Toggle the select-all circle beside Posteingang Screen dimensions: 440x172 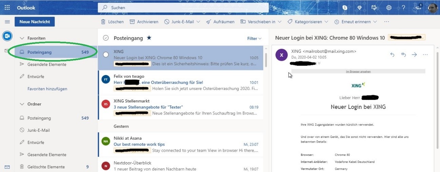[106, 38]
